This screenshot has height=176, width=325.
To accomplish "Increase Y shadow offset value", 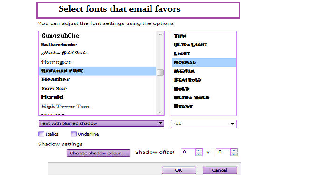I will 234,151.
